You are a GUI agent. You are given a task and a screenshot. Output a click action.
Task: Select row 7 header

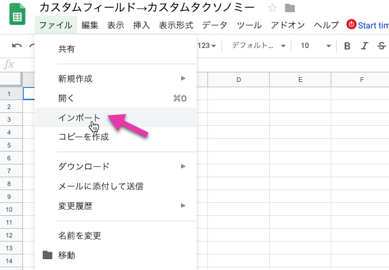coord(9,171)
